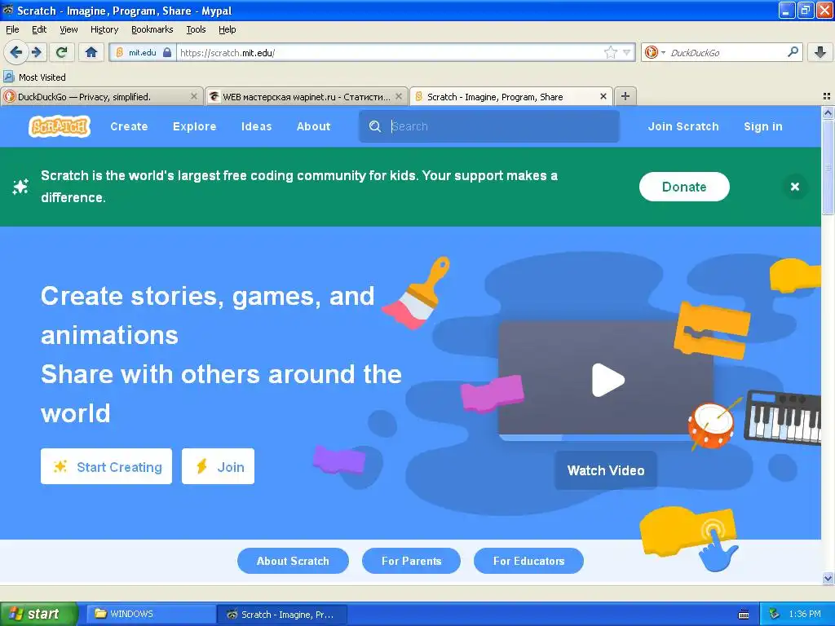Play the intro video with the play triangle
835x626 pixels.
tap(607, 380)
